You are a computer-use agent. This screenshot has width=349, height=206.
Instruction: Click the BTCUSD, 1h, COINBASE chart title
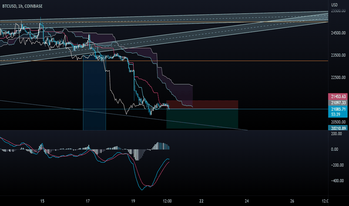click(x=22, y=6)
